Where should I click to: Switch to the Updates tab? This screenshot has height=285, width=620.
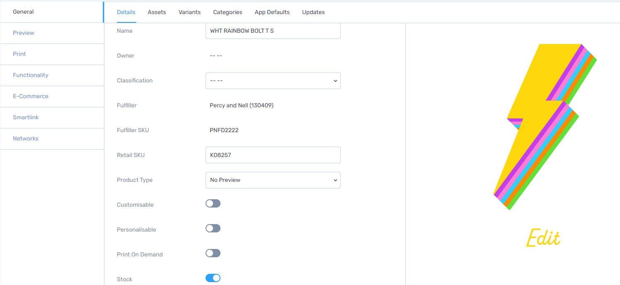313,12
